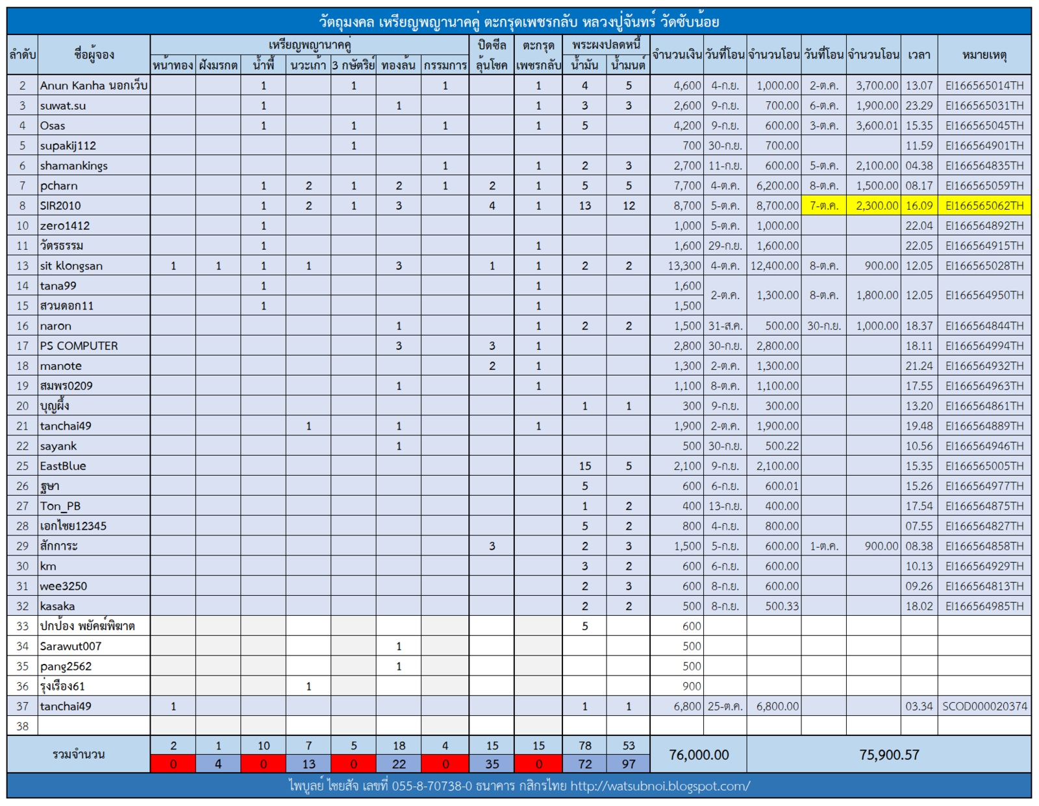Select the yellow highlighted time 16.09

pyautogui.click(x=920, y=206)
